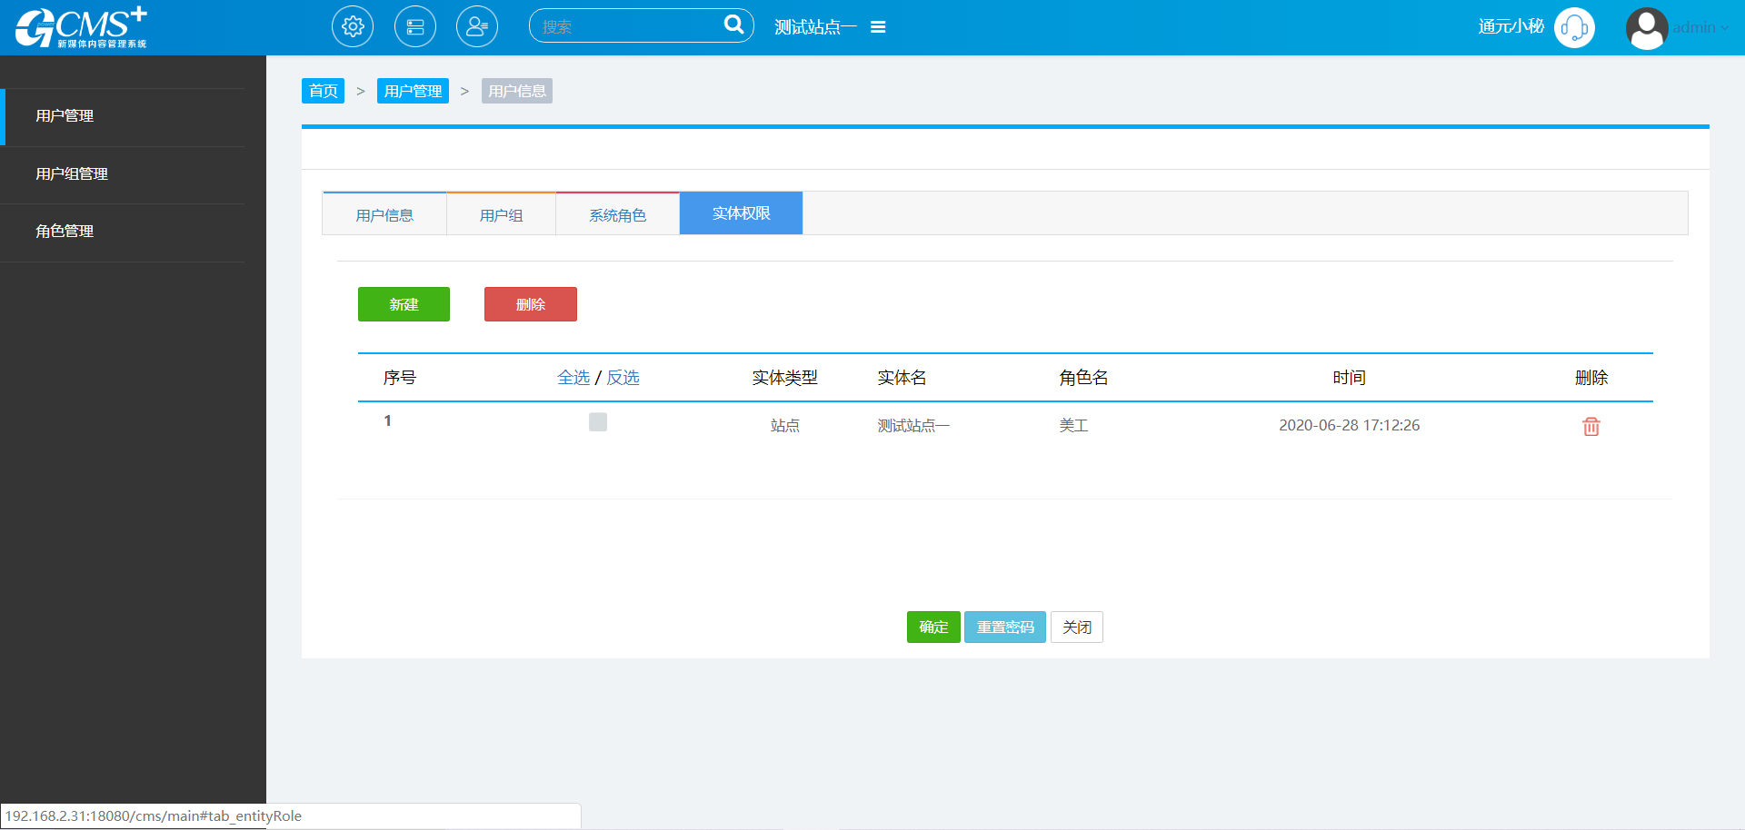The height and width of the screenshot is (830, 1745).
Task: Open the 用户信息 tab
Action: [384, 215]
